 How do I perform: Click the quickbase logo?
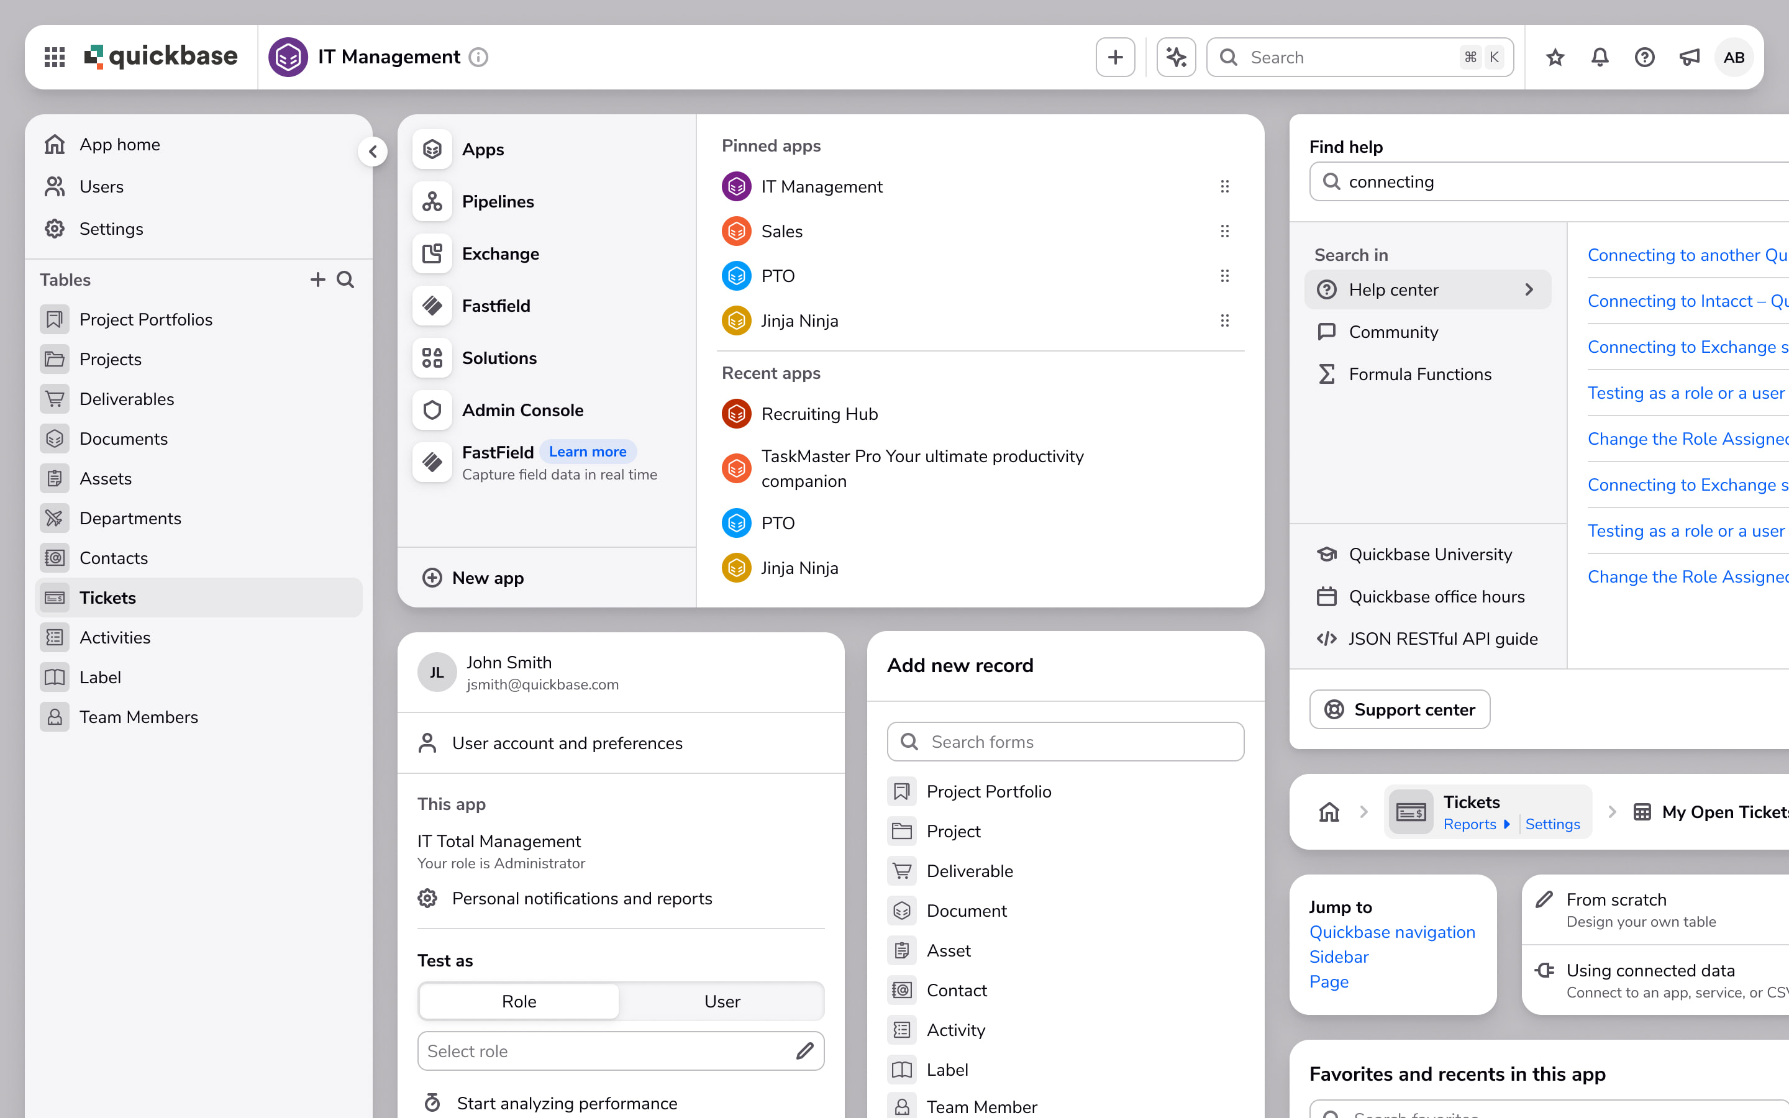coord(160,57)
